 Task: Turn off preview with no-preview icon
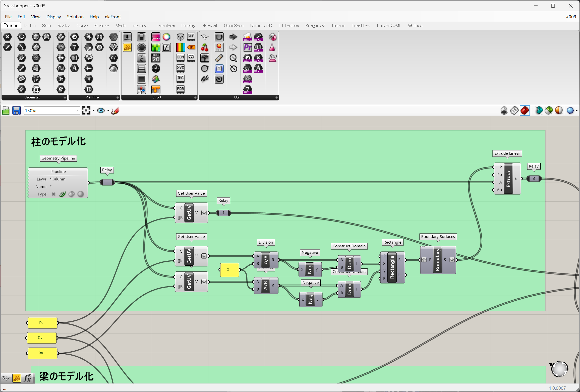[x=504, y=110]
